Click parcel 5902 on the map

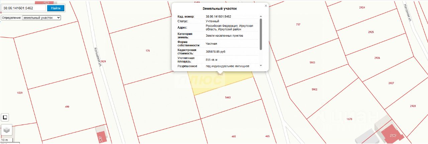(314, 90)
